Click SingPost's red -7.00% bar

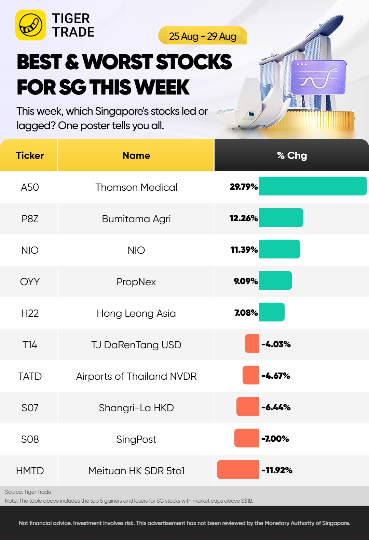[247, 438]
